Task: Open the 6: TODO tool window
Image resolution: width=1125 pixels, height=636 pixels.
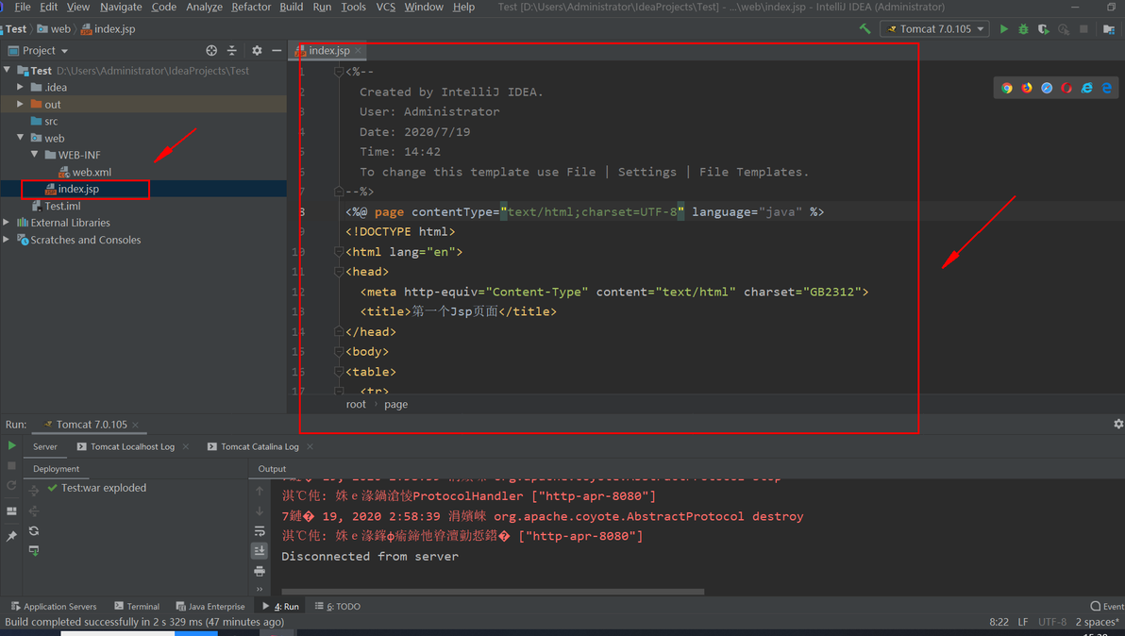Action: (x=338, y=606)
